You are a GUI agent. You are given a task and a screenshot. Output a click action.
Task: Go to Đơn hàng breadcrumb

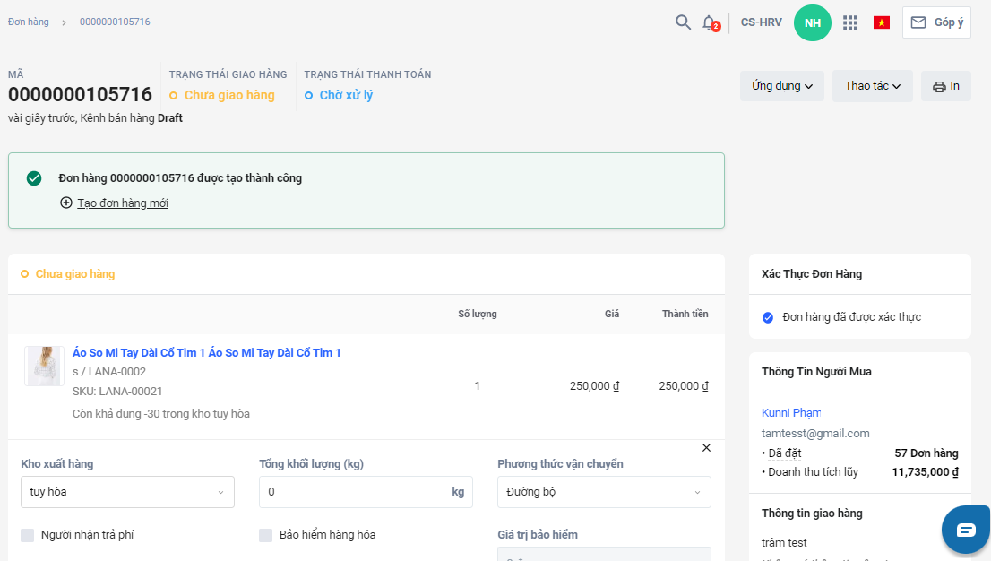click(29, 22)
